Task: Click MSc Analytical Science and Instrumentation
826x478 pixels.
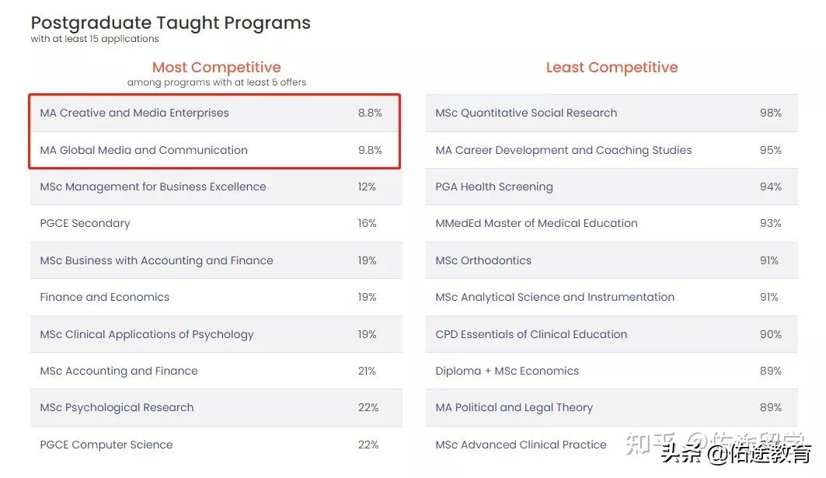Action: [x=555, y=297]
